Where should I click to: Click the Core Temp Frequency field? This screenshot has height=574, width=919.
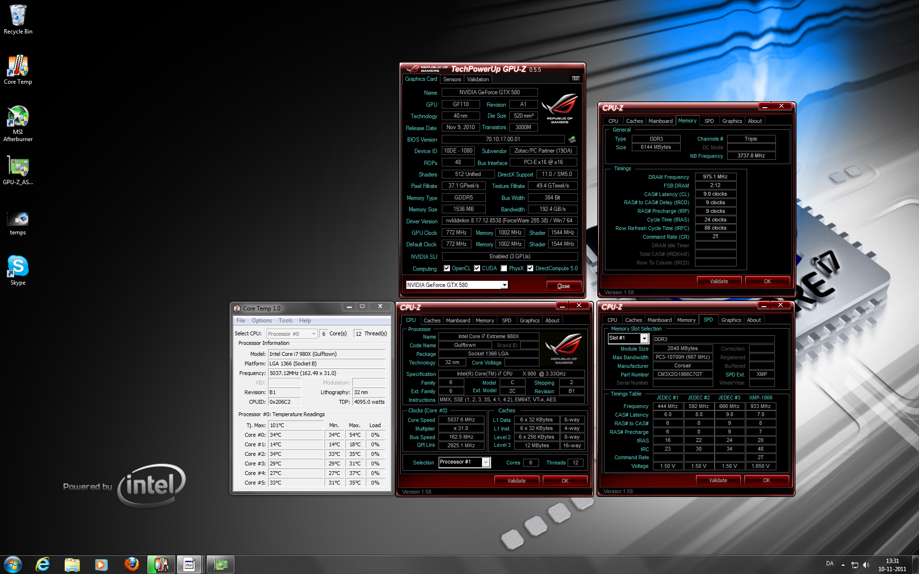point(326,373)
